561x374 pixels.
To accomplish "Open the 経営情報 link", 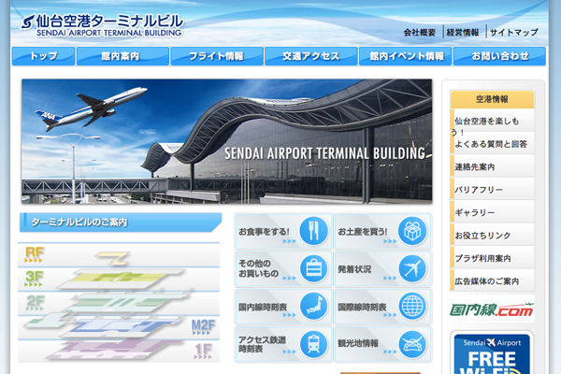I will (x=463, y=33).
